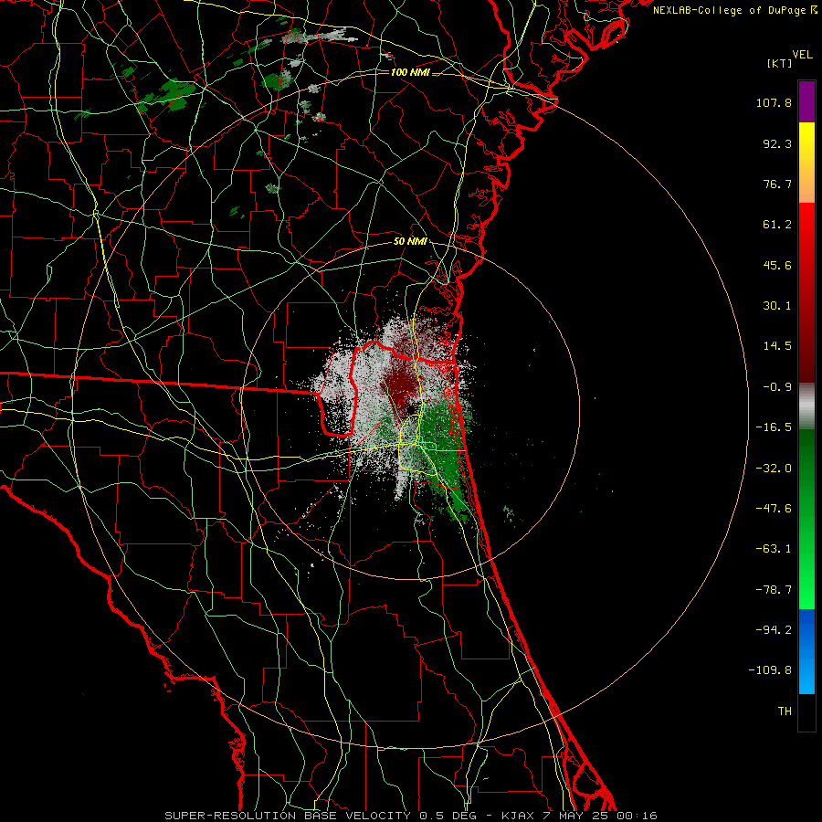822x822 pixels.
Task: Click the 14.5 velocity scale value
Action: [777, 346]
